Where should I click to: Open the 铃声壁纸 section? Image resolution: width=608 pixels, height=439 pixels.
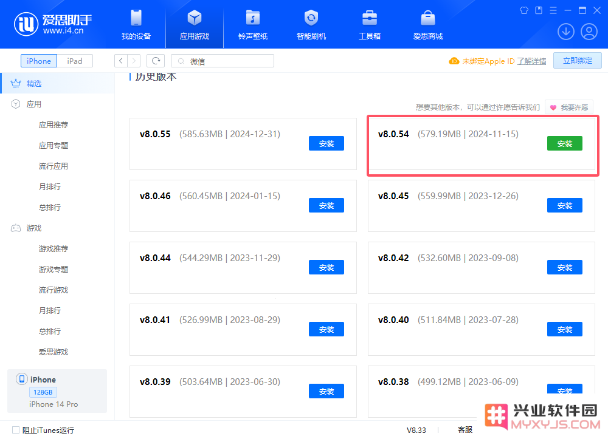(253, 25)
